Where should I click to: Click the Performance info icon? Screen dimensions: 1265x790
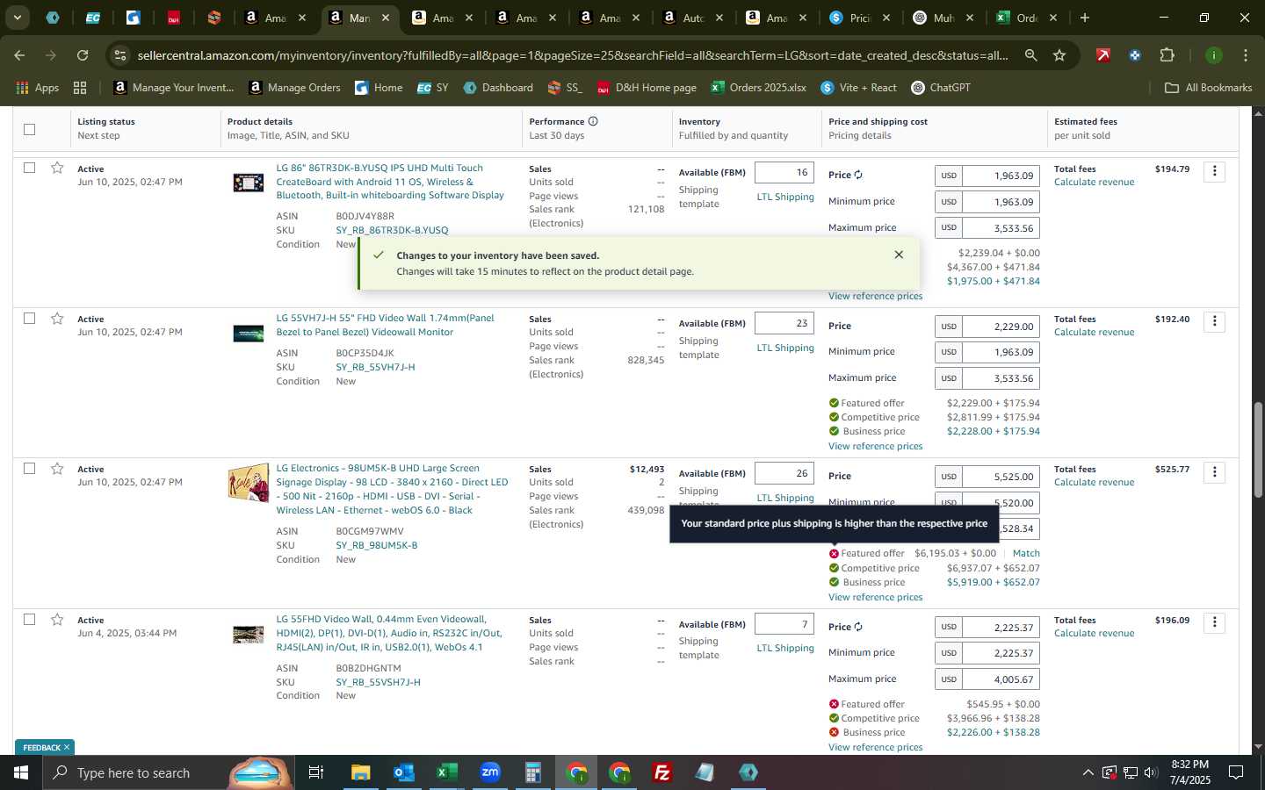tap(593, 121)
